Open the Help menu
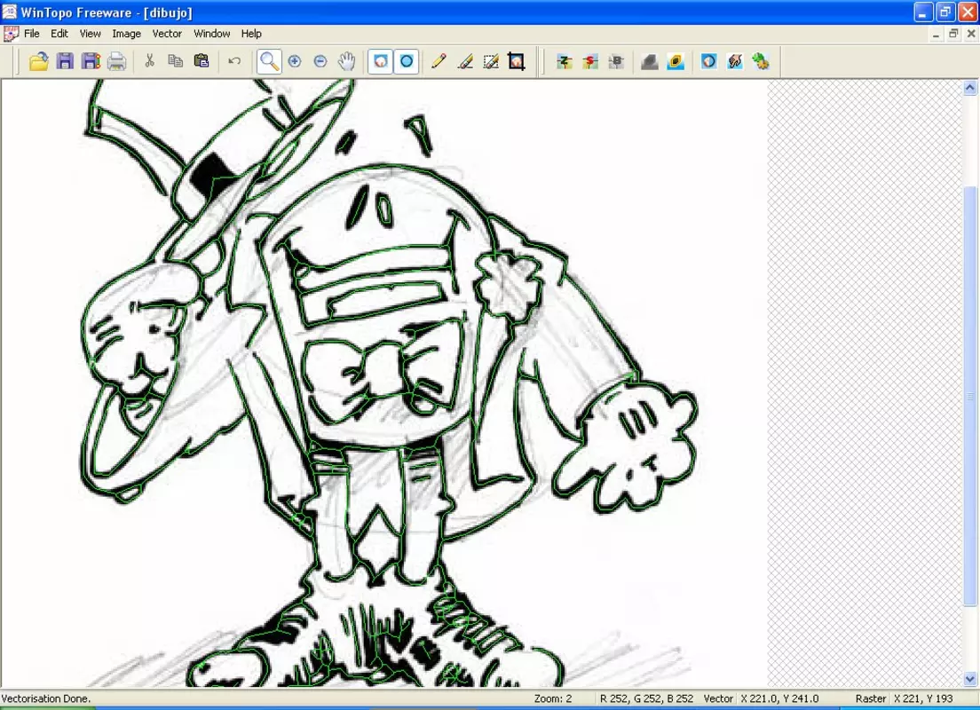The width and height of the screenshot is (980, 710). coord(251,34)
